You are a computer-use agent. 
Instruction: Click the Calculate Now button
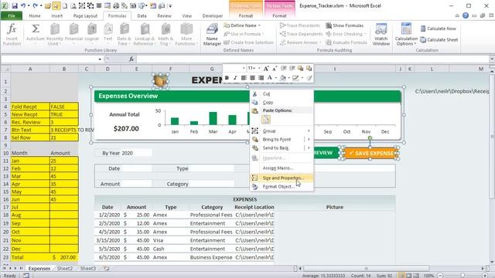click(439, 29)
